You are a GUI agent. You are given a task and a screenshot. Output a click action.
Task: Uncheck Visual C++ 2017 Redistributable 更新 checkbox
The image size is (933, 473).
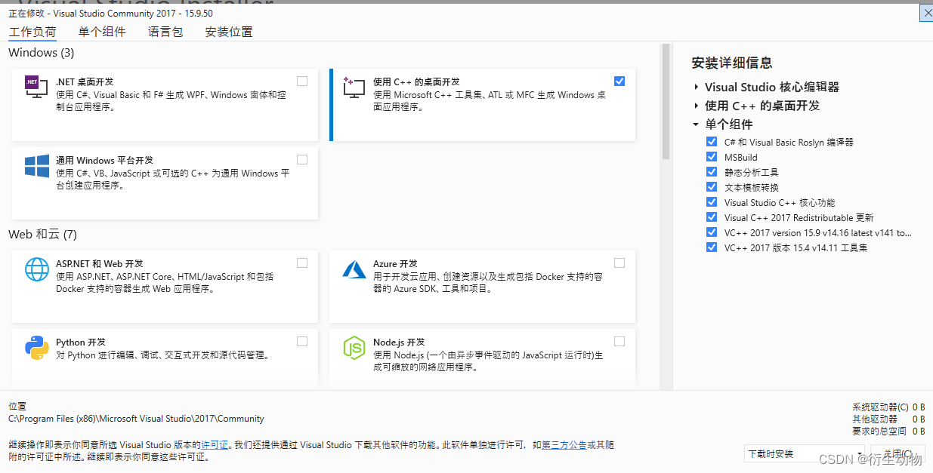tap(711, 217)
